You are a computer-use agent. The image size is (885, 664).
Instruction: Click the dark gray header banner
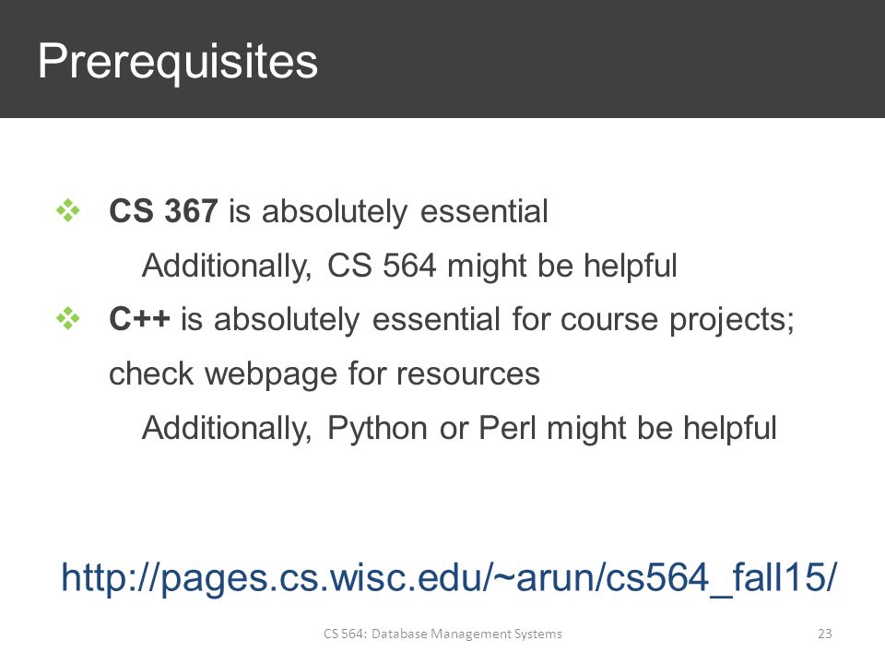[x=442, y=59]
